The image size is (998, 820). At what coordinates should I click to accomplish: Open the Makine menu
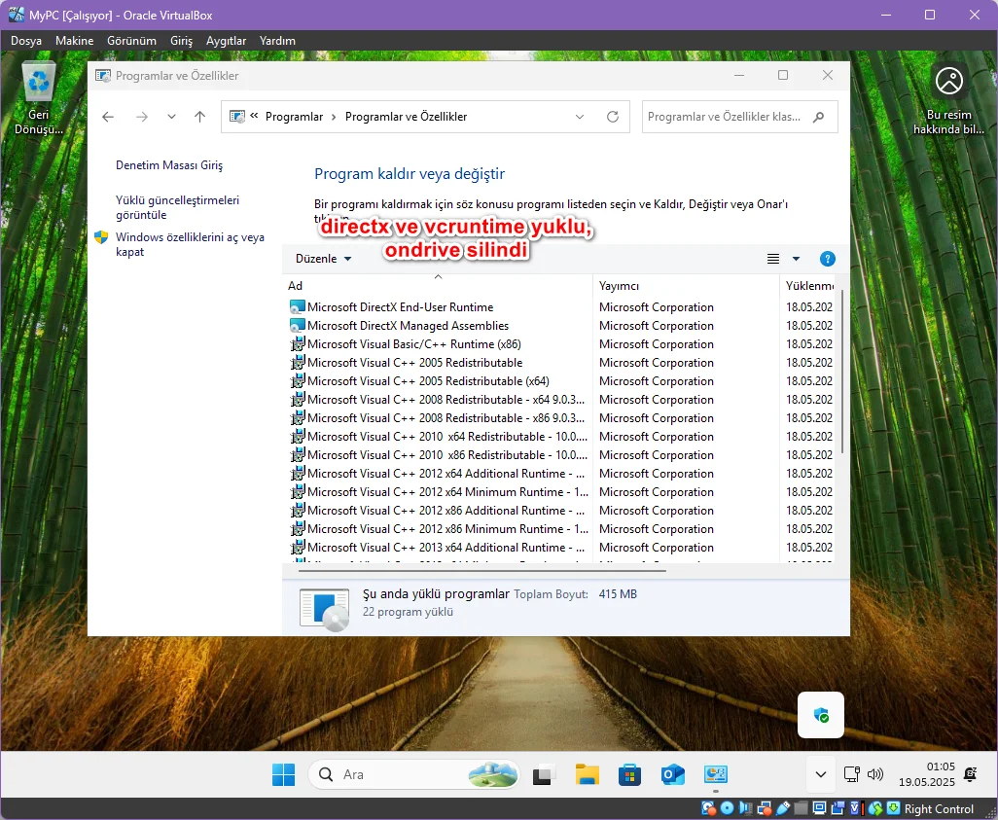(x=75, y=40)
